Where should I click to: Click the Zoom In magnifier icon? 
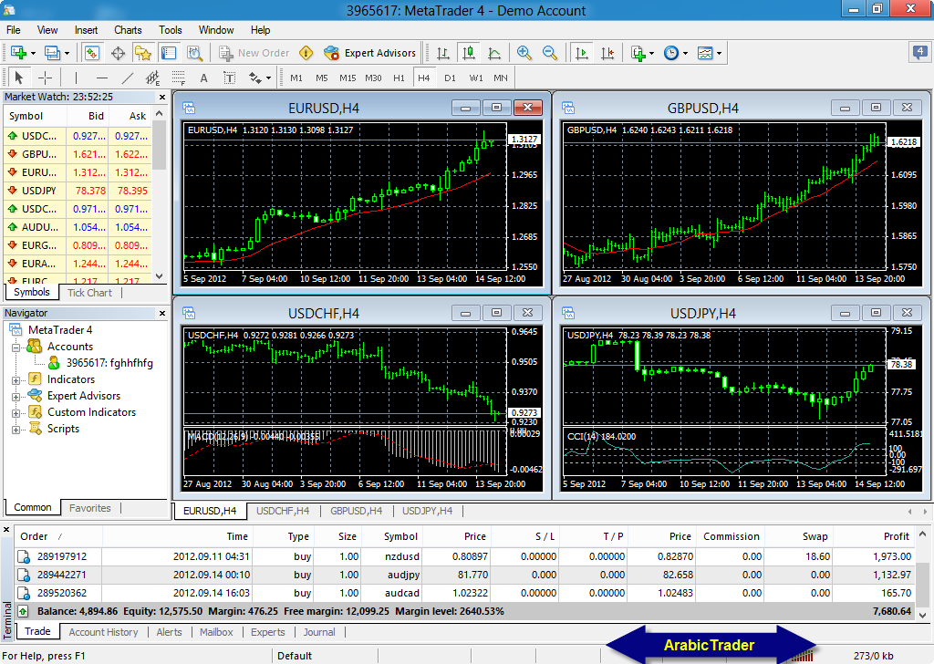524,53
